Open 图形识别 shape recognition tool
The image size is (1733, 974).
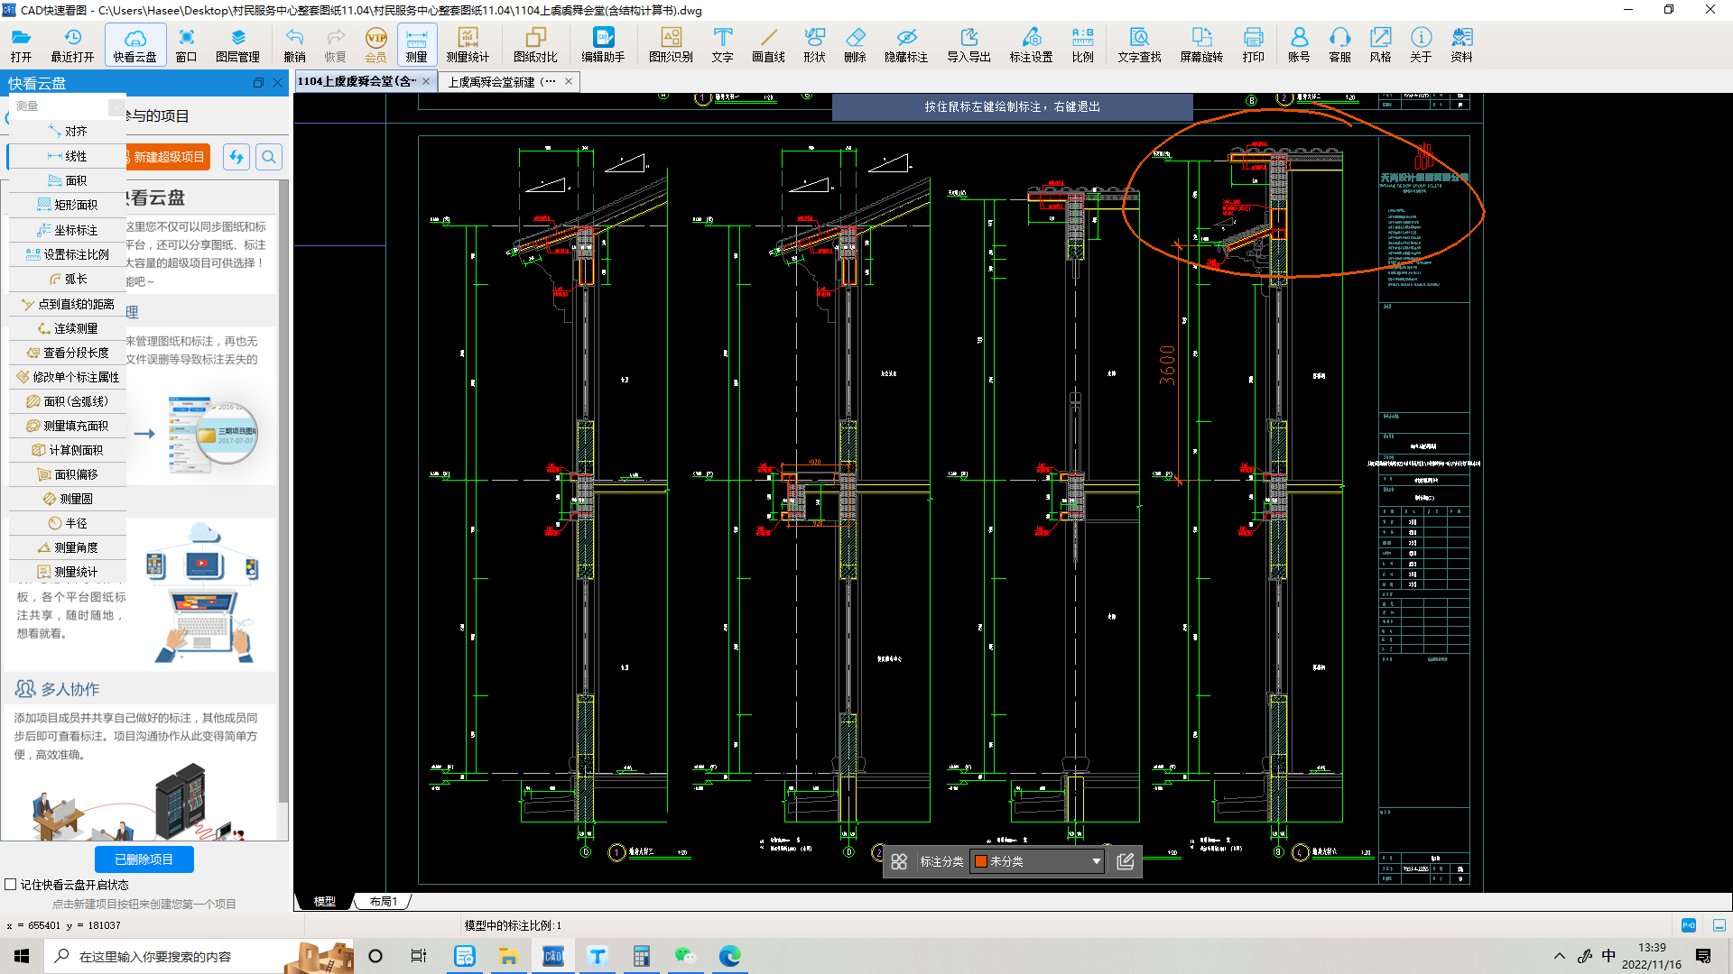(x=671, y=44)
